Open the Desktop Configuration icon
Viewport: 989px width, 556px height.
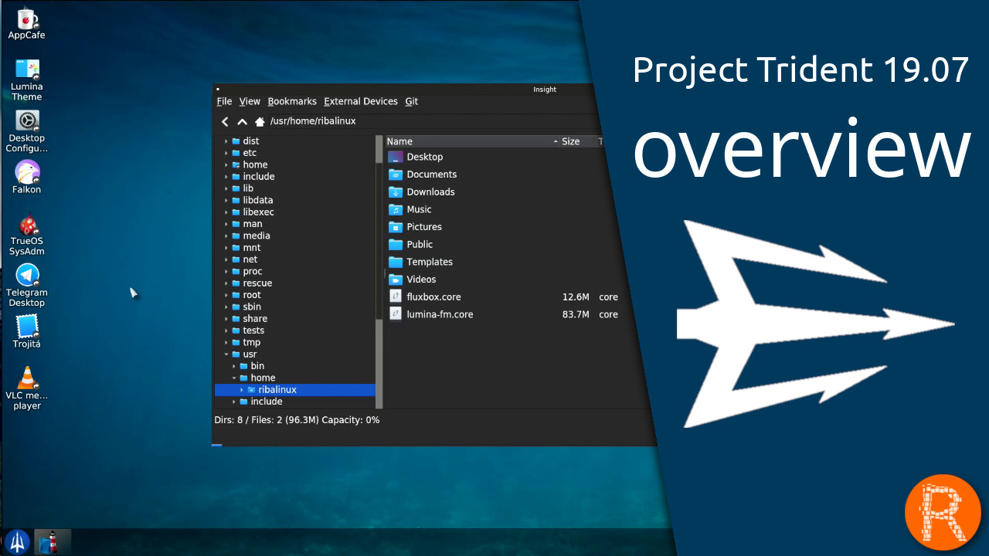[x=27, y=131]
